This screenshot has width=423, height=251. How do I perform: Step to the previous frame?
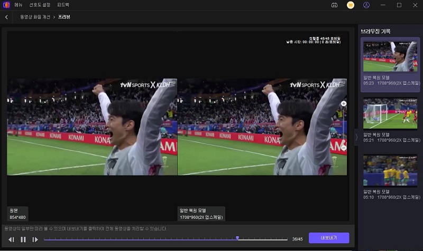11,239
